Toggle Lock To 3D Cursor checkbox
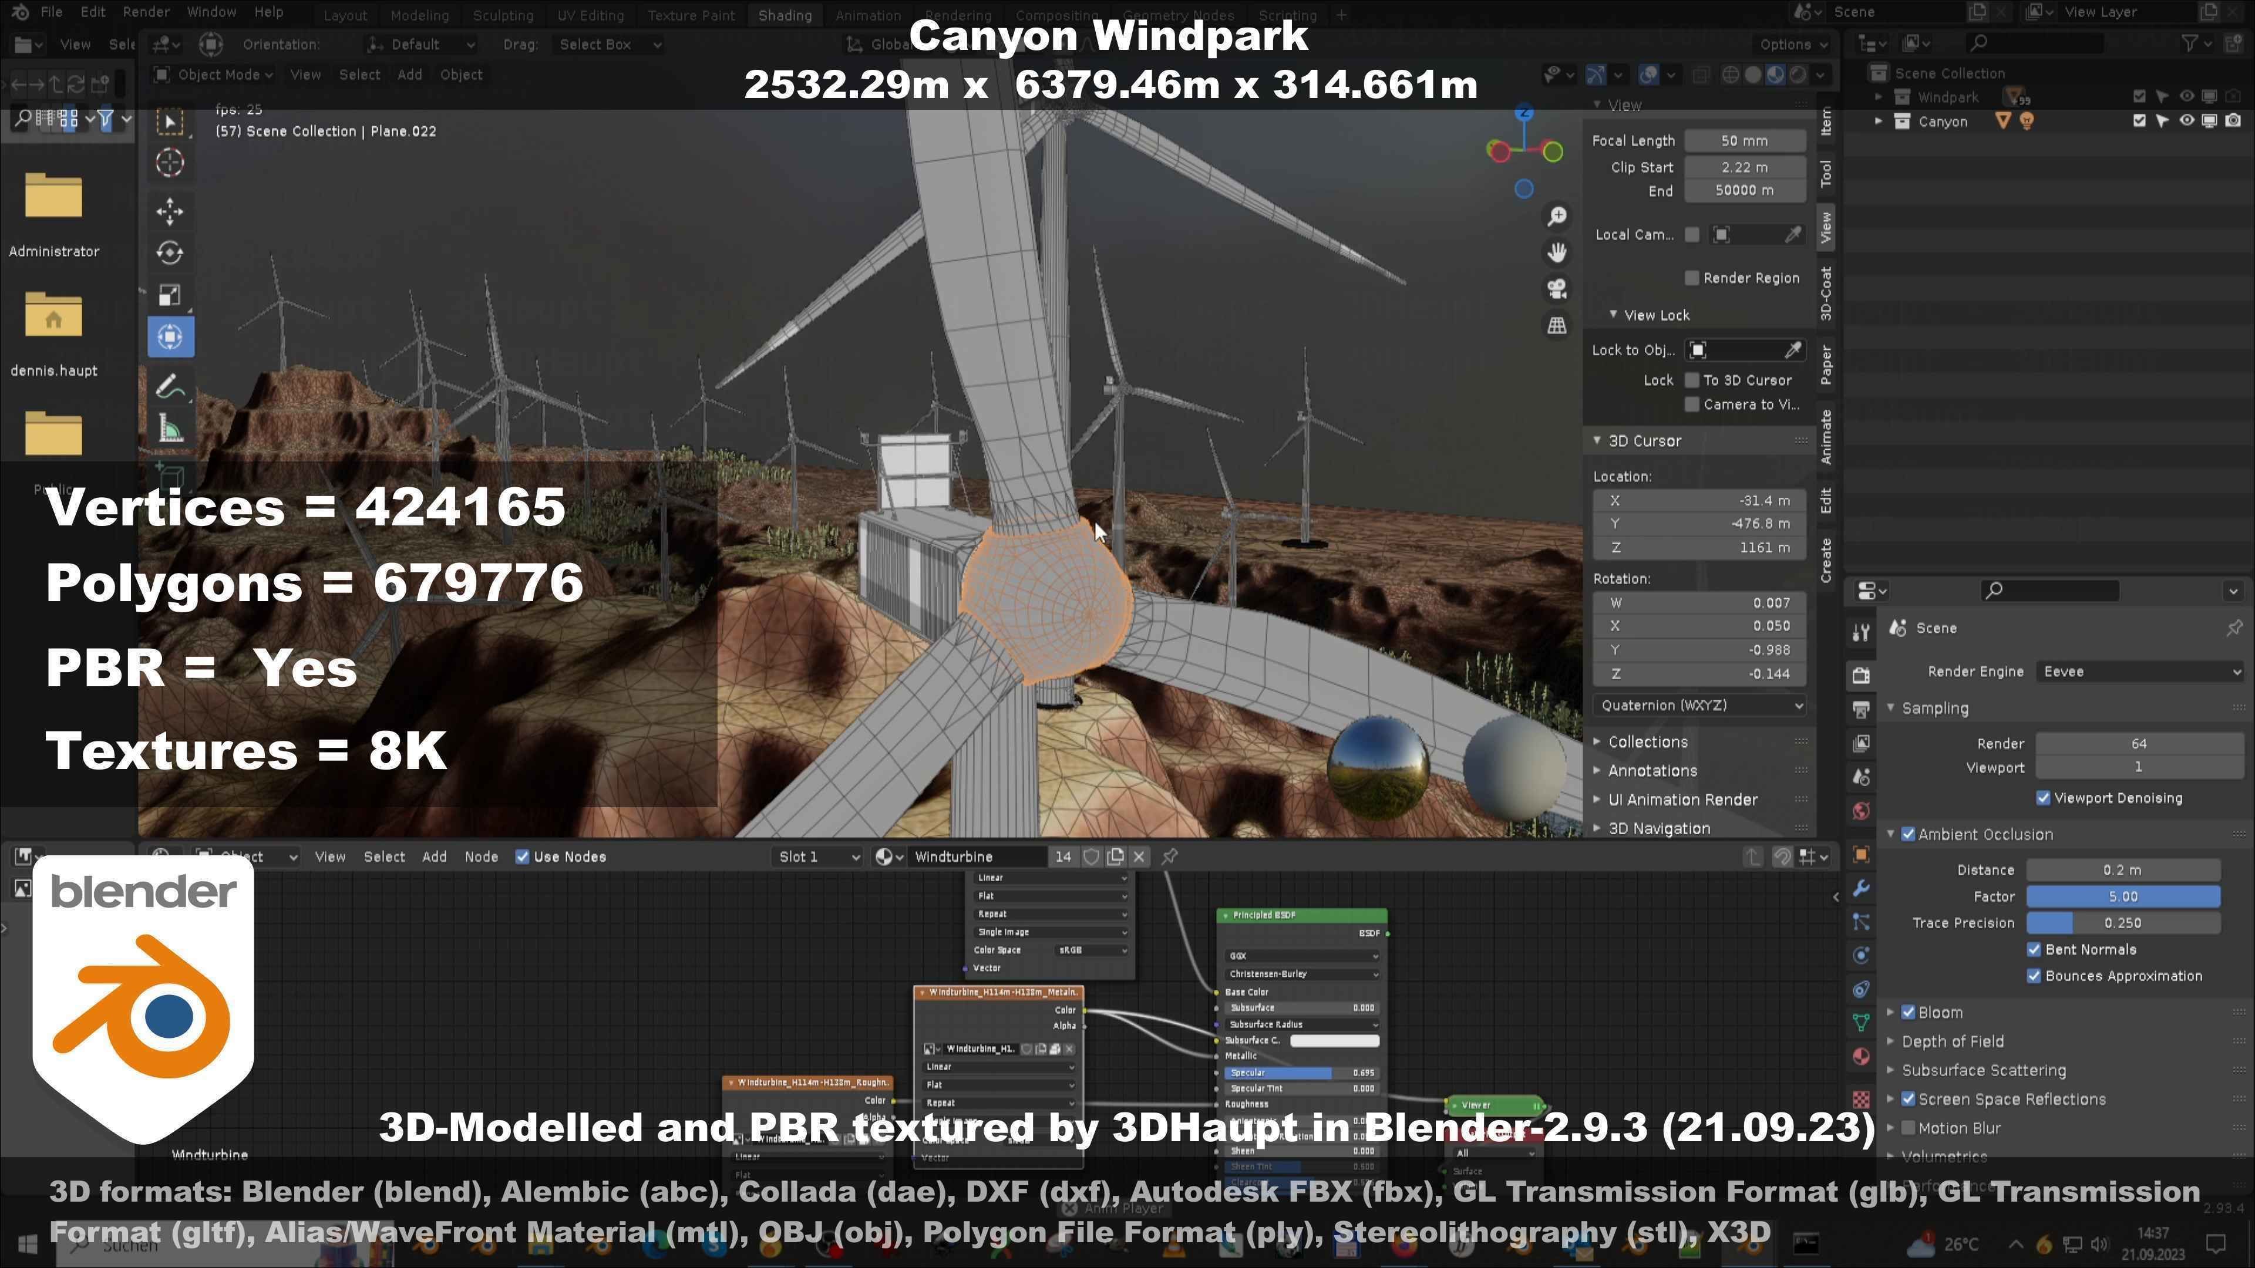The width and height of the screenshot is (2255, 1268). click(1692, 380)
